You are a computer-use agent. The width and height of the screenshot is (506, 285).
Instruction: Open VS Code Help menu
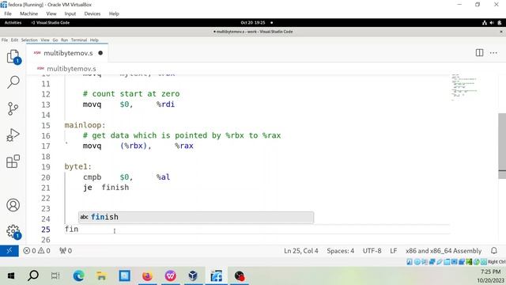[x=94, y=40]
